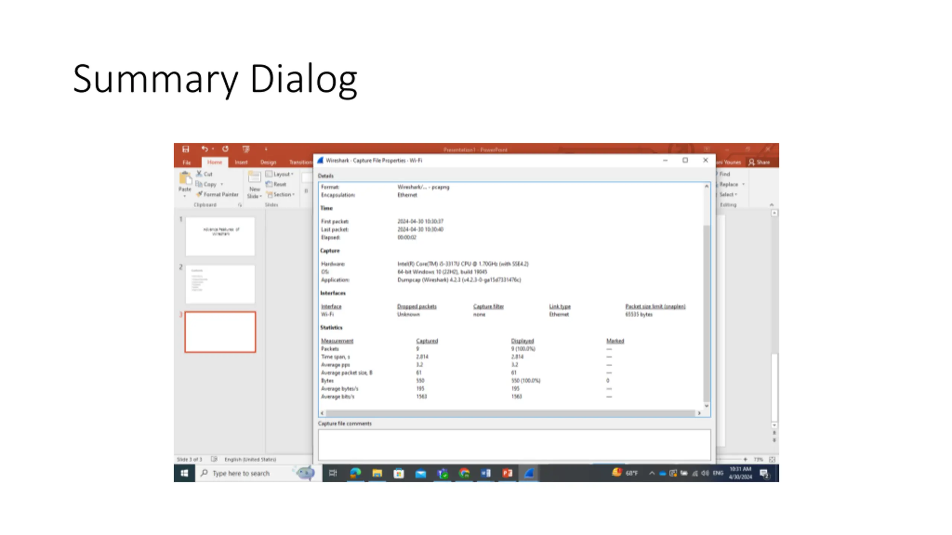This screenshot has width=952, height=535.
Task: Select slide 2 thumbnail
Action: click(220, 284)
